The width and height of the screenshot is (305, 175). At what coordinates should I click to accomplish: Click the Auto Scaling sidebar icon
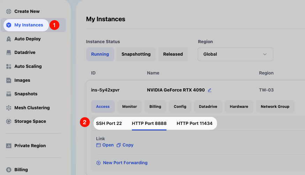(x=9, y=66)
